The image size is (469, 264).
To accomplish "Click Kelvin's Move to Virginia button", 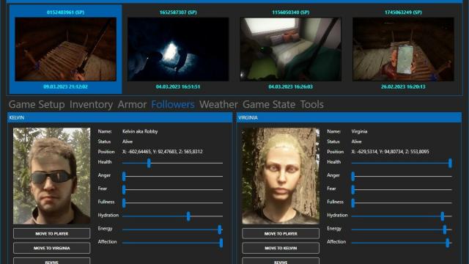I will click(51, 248).
